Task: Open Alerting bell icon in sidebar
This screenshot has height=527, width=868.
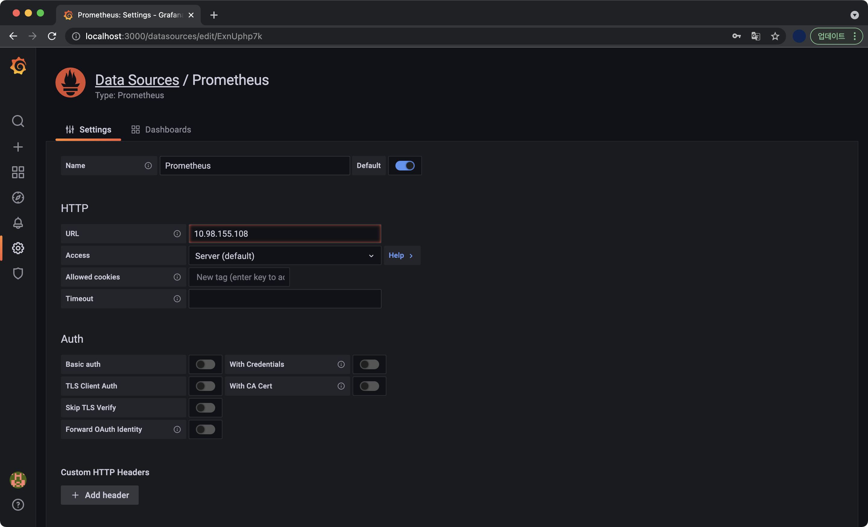Action: point(18,223)
